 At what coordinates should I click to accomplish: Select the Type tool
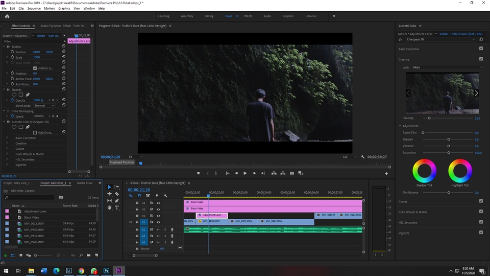pyautogui.click(x=117, y=208)
